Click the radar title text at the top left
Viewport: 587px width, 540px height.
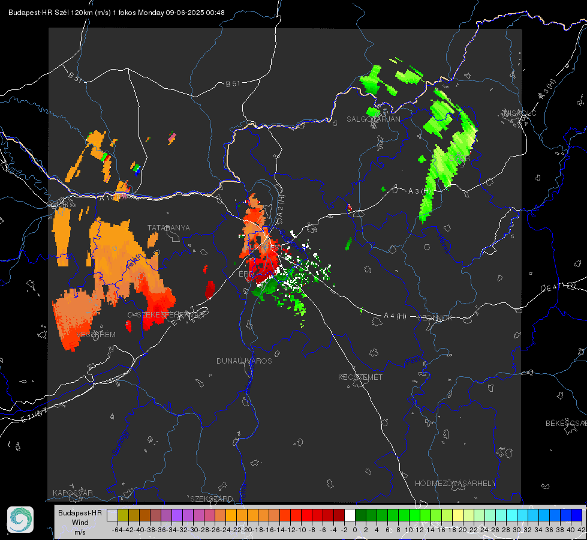coord(116,13)
